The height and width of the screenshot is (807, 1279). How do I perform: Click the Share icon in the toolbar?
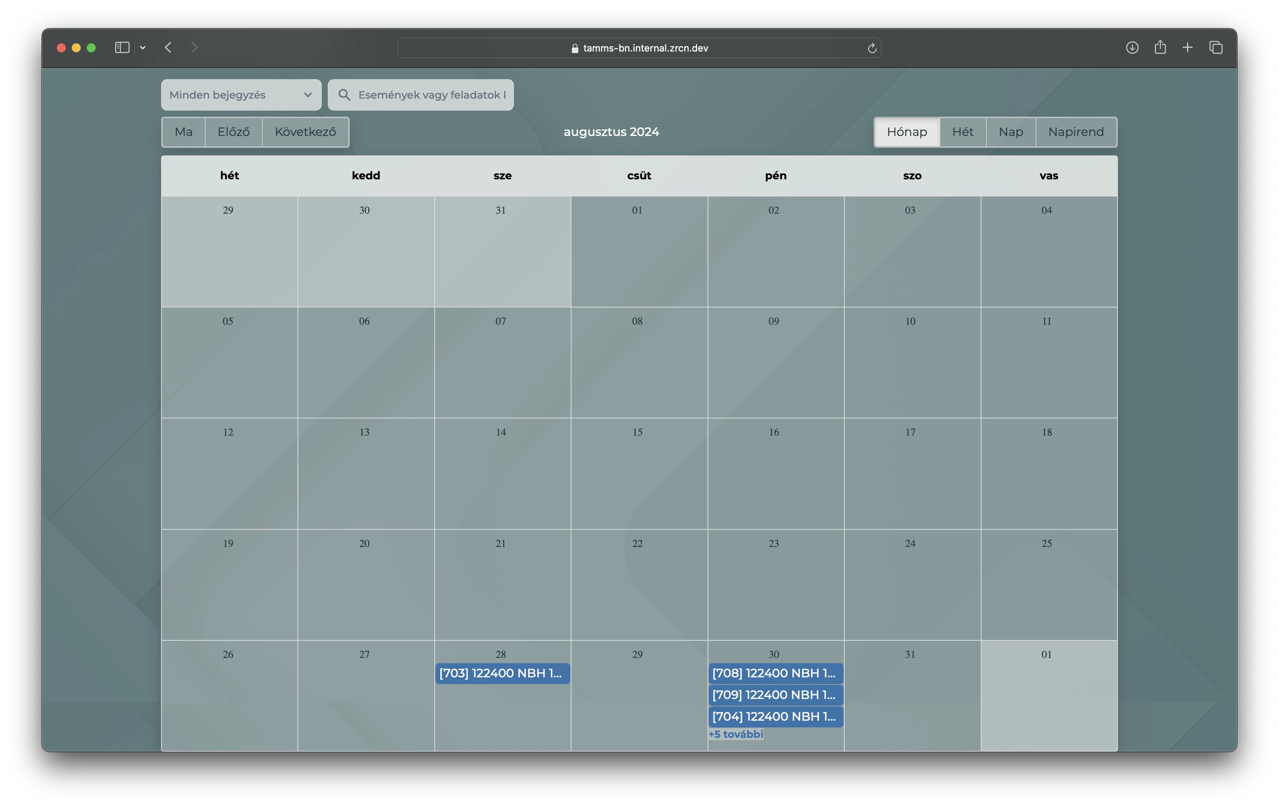pyautogui.click(x=1160, y=47)
